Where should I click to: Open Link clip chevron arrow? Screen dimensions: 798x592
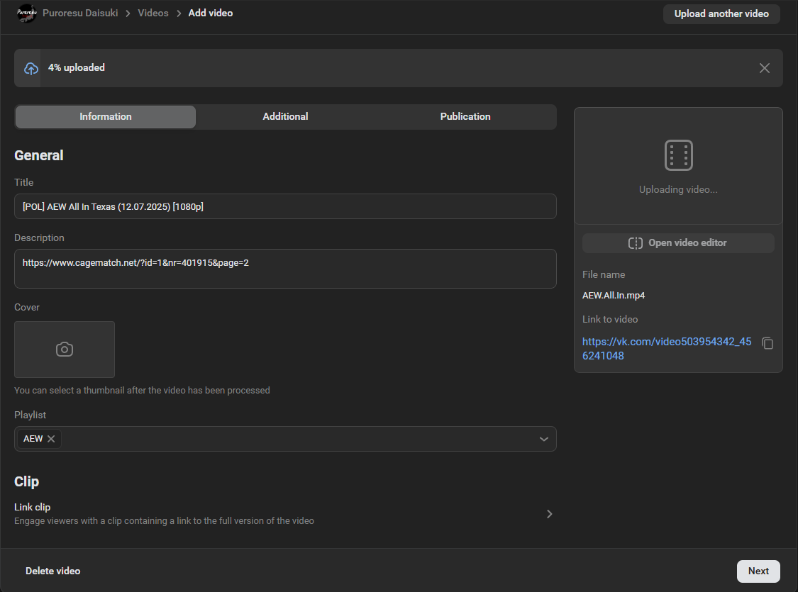pyautogui.click(x=550, y=514)
